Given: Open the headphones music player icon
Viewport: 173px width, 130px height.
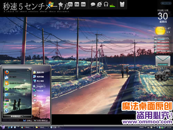Looking at the screenshot, I should [x=106, y=5].
